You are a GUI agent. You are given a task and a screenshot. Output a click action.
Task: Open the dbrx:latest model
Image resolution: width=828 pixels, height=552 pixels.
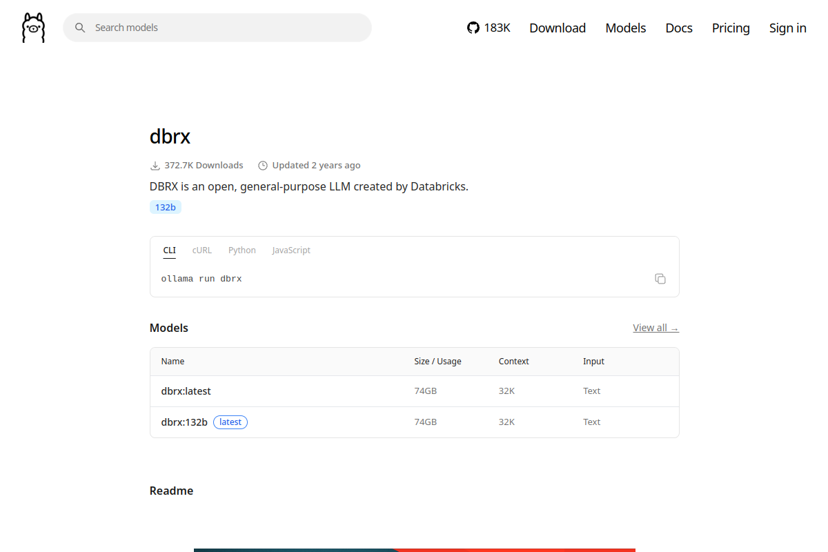(186, 391)
